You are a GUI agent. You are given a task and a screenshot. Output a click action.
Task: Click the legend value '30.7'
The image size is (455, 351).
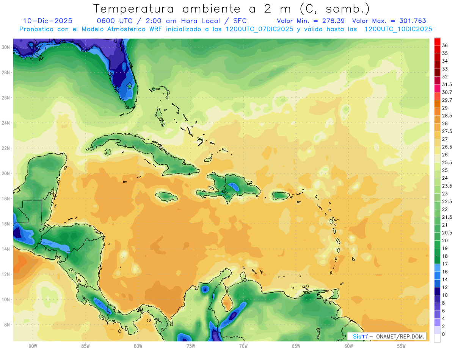447,92
